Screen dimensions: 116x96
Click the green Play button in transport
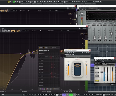71,95
